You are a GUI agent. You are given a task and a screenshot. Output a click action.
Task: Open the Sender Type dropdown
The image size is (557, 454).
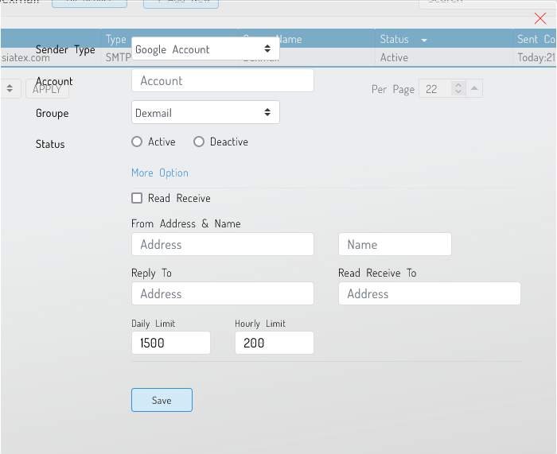(205, 49)
